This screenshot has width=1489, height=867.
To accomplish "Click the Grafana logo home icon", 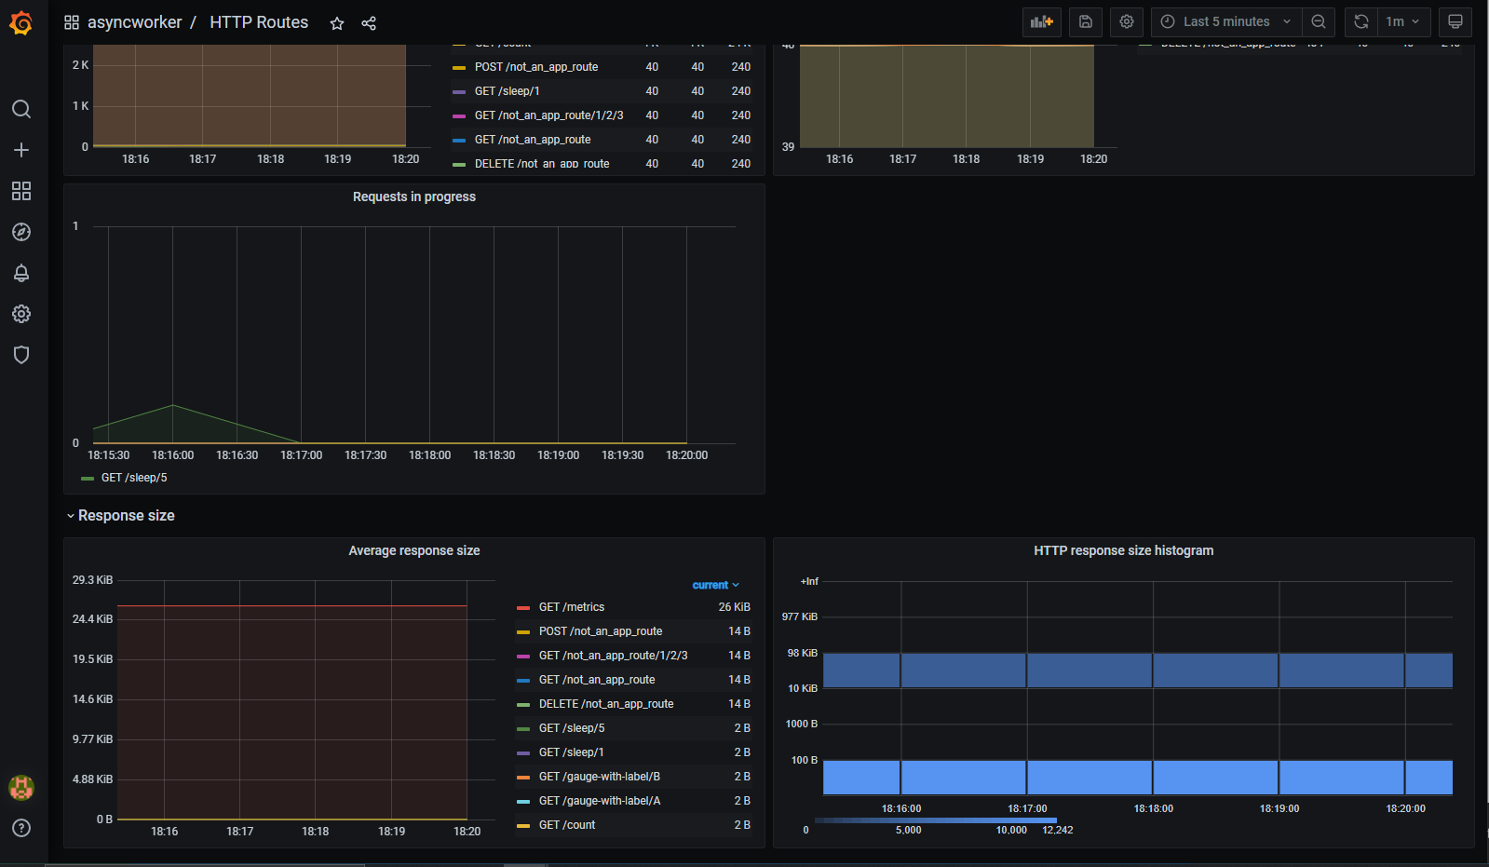I will pyautogui.click(x=21, y=22).
